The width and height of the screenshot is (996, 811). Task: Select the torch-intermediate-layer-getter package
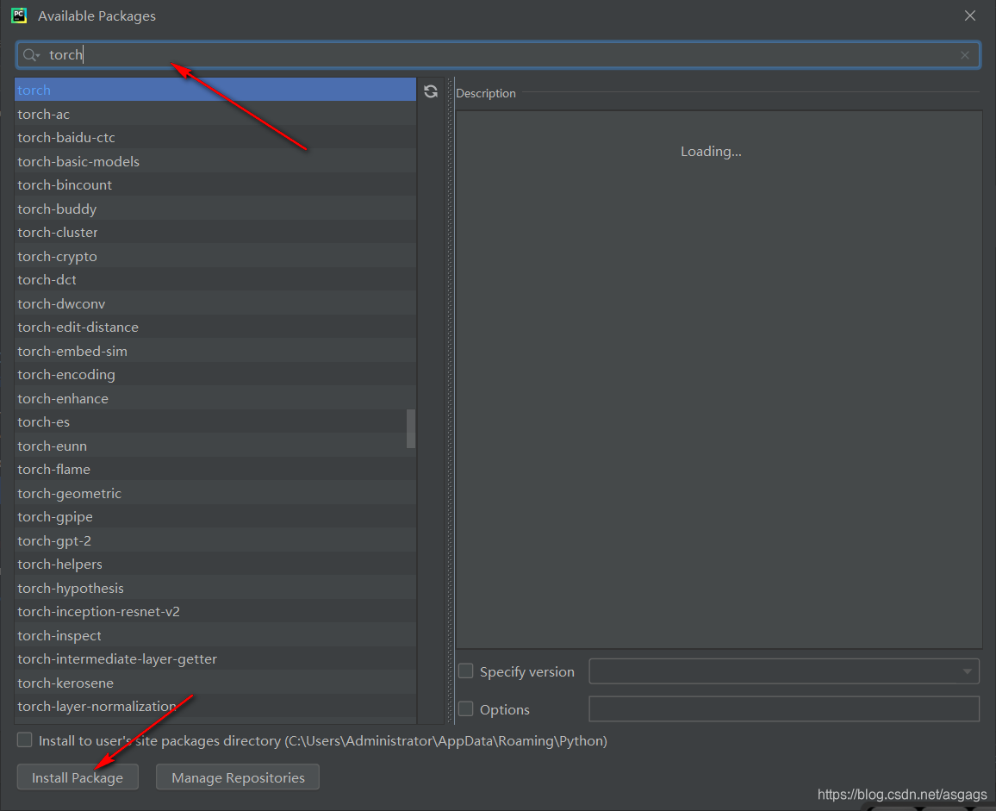[215, 659]
